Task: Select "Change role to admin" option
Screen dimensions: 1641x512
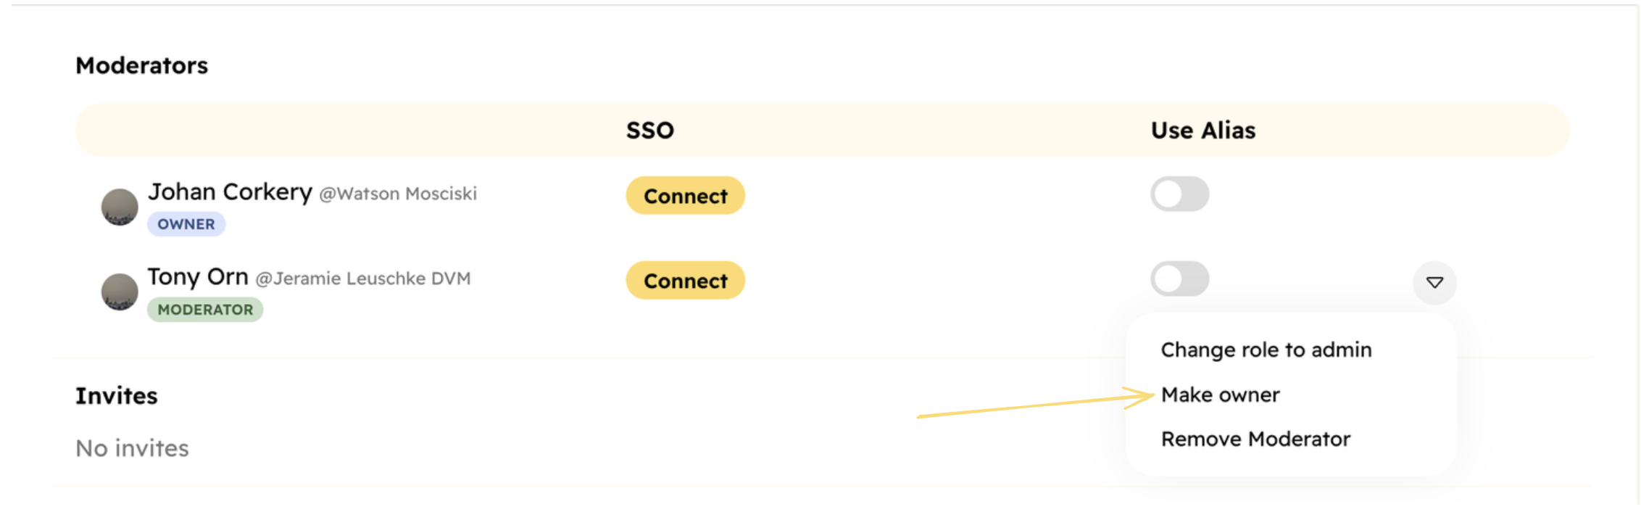Action: coord(1266,350)
